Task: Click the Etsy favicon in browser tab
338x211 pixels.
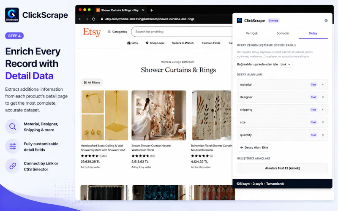Action: pos(98,10)
